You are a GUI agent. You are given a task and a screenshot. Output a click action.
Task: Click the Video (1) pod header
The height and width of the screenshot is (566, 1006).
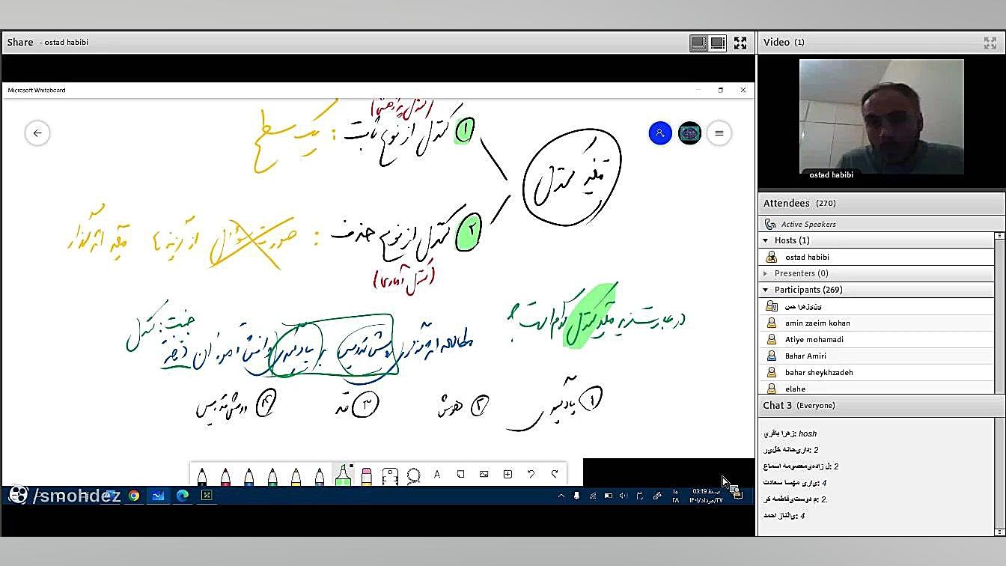coord(882,43)
